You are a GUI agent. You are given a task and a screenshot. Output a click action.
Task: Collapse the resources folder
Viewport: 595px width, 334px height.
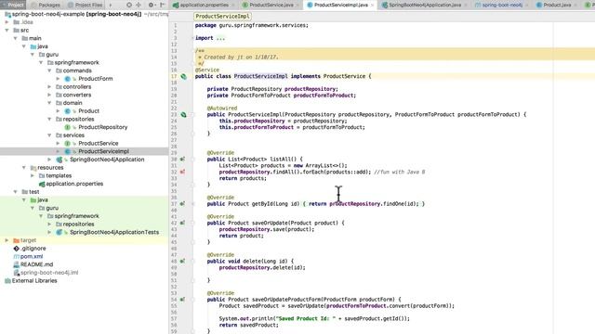coord(24,167)
